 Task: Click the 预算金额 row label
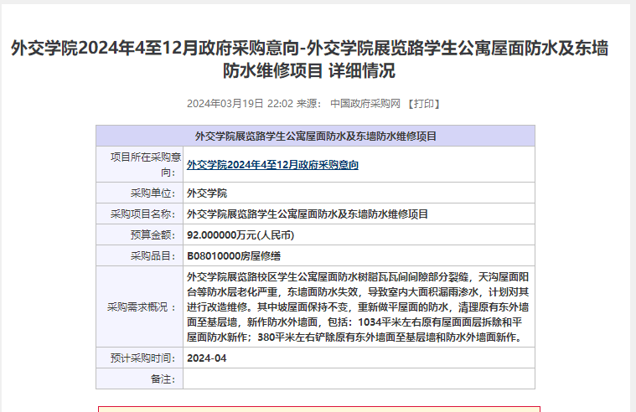coord(151,234)
